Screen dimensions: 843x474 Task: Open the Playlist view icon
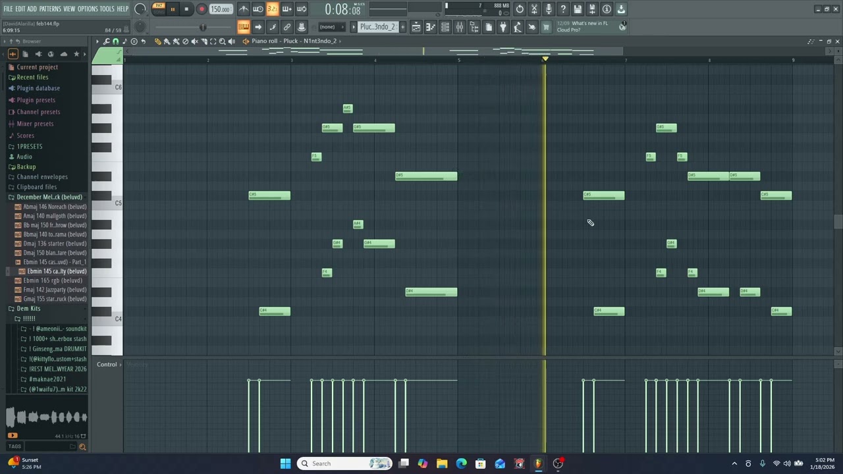(x=416, y=27)
